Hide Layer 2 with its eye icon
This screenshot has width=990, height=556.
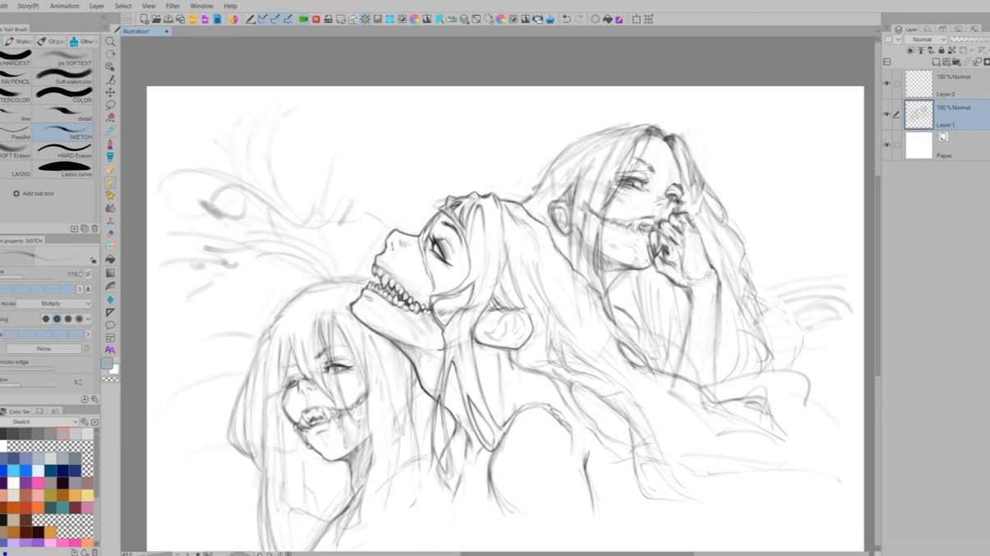point(886,84)
